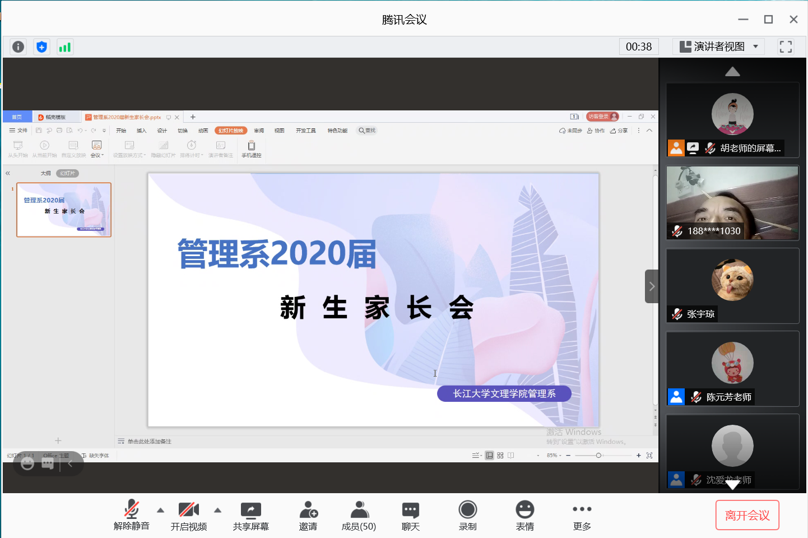The width and height of the screenshot is (808, 538).
Task: Collapse the participant video sidebar
Action: 651,286
